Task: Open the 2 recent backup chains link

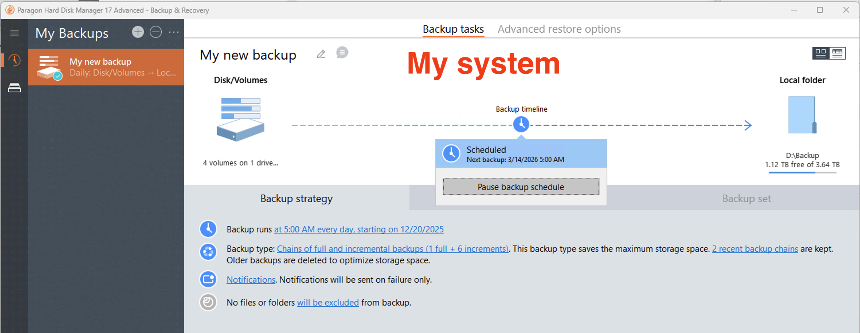Action: click(x=755, y=249)
